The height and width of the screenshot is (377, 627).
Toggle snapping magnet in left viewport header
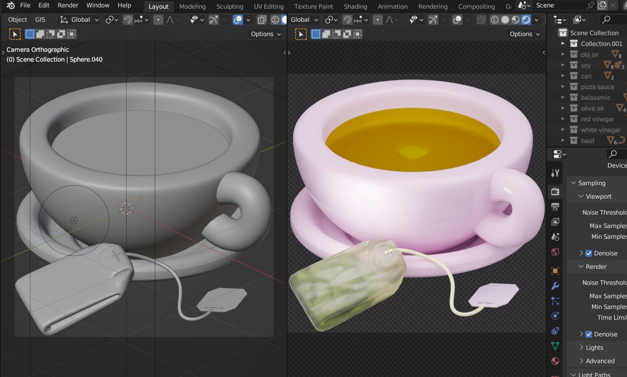(127, 20)
